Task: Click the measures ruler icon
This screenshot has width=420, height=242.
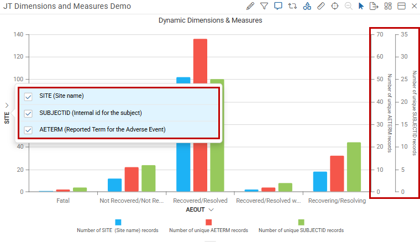Action: tap(321, 6)
